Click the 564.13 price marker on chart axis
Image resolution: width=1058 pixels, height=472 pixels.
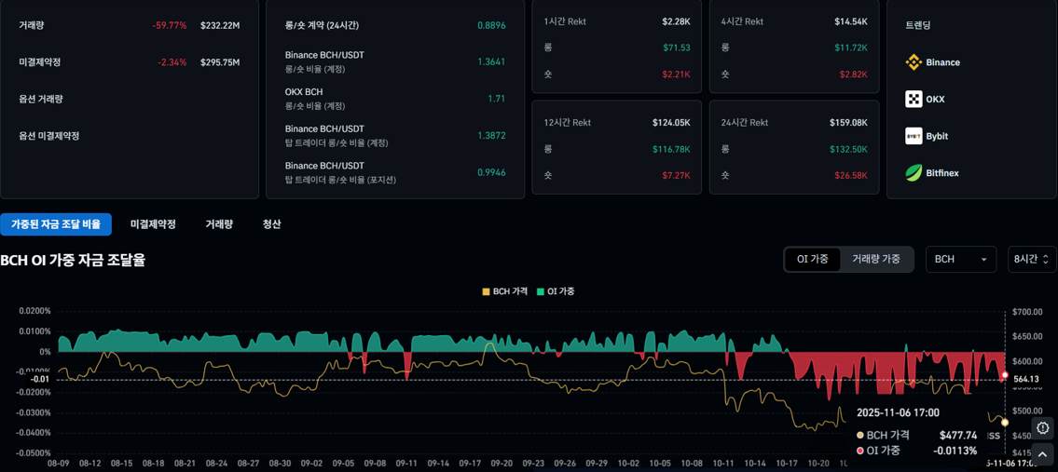pos(1025,379)
